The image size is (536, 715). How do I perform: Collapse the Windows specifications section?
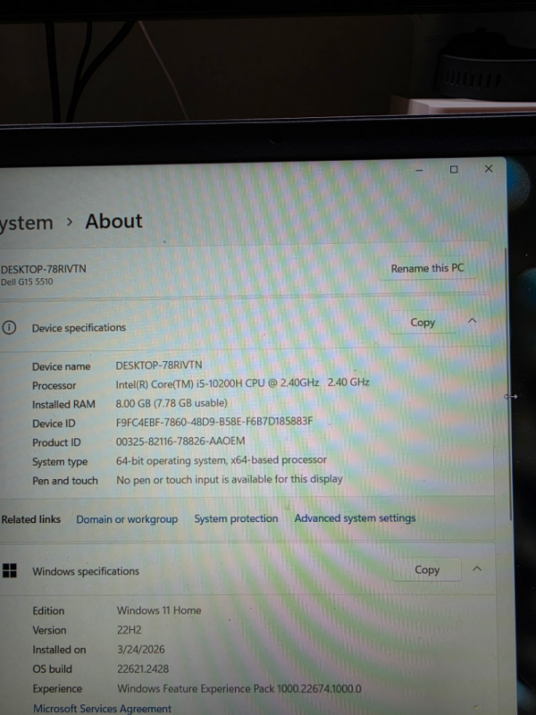click(x=476, y=569)
